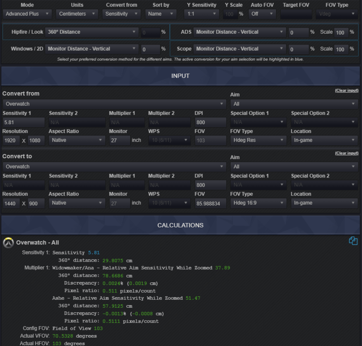
Task: Click Clear input link for Convert from
Action: click(x=347, y=90)
